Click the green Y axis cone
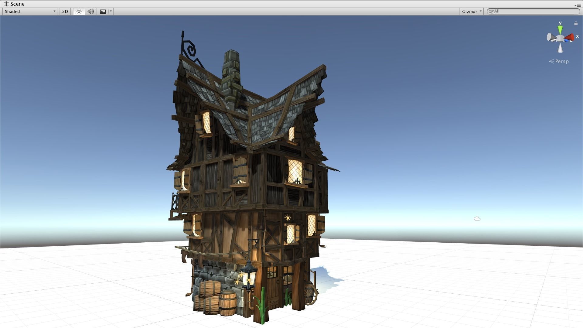Image resolution: width=583 pixels, height=328 pixels. 560,29
